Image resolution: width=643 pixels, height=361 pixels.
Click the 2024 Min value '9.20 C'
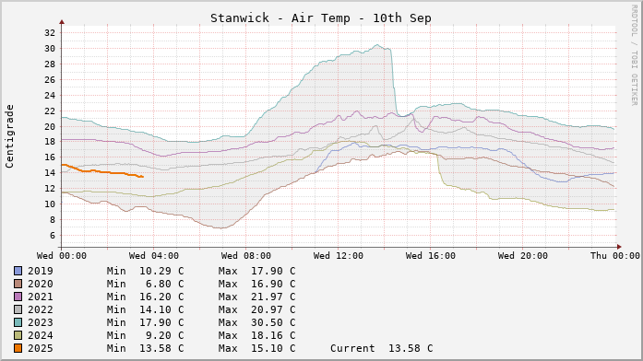point(165,335)
